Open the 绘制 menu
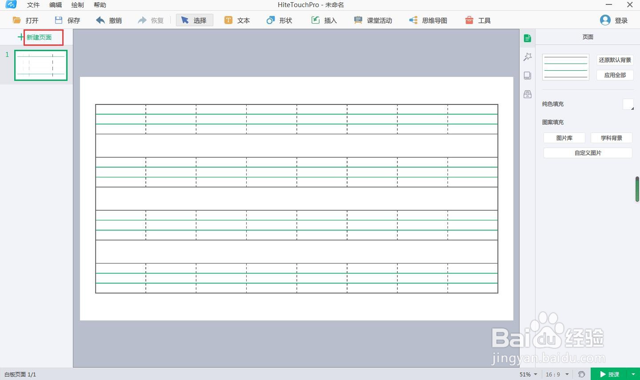 click(x=78, y=5)
